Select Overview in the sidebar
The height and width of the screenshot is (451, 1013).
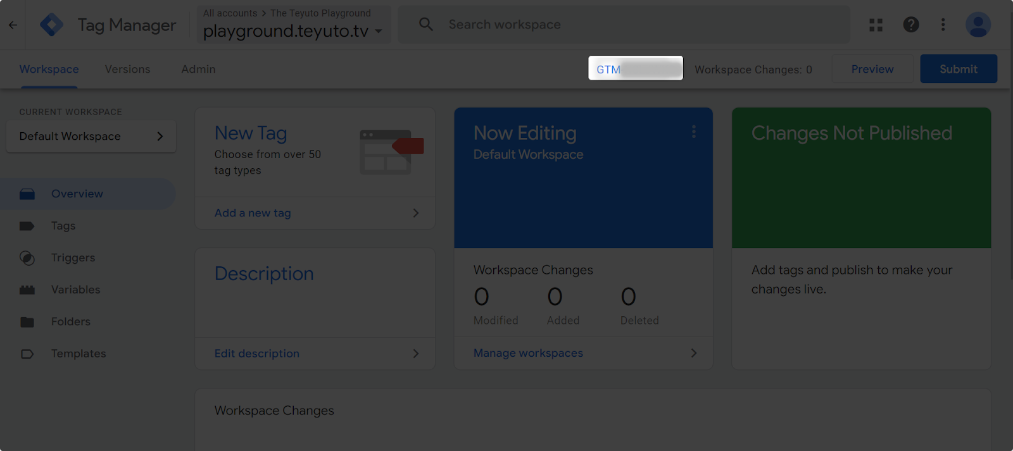coord(88,194)
